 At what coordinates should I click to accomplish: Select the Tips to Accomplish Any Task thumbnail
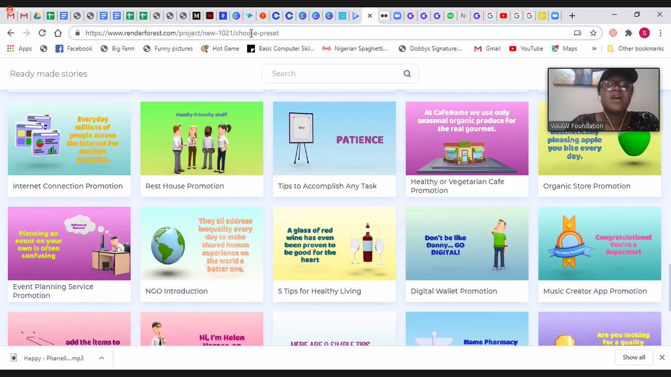pyautogui.click(x=334, y=139)
